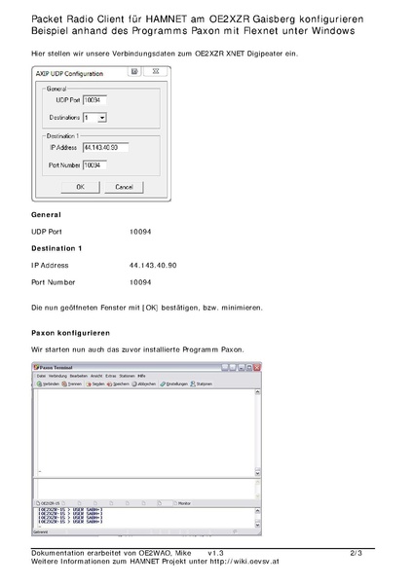Screen dimensions: 413x584
Task: Click the 'v1.3' version text in footer
Action: (215, 553)
